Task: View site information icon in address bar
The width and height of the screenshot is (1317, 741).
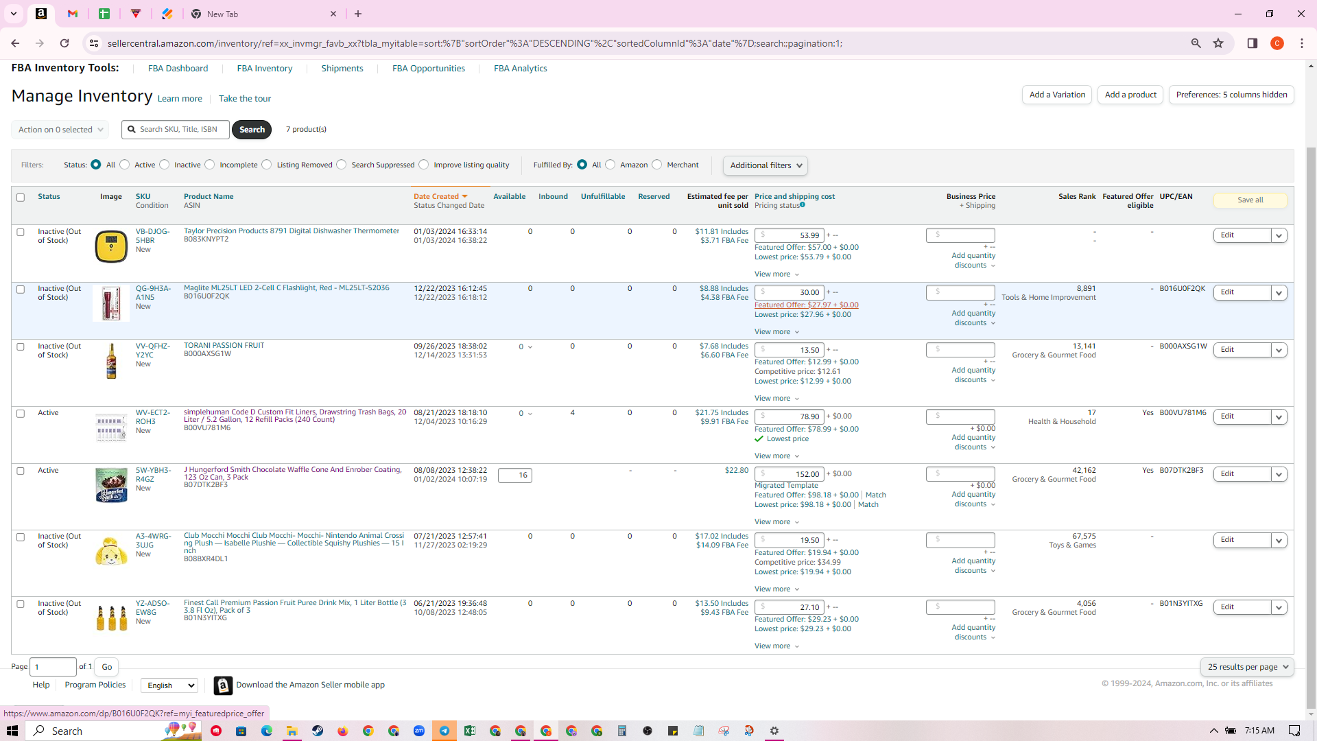Action: 94,43
